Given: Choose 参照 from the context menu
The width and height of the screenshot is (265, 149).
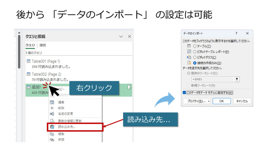Looking at the screenshot, I should point(61,140).
